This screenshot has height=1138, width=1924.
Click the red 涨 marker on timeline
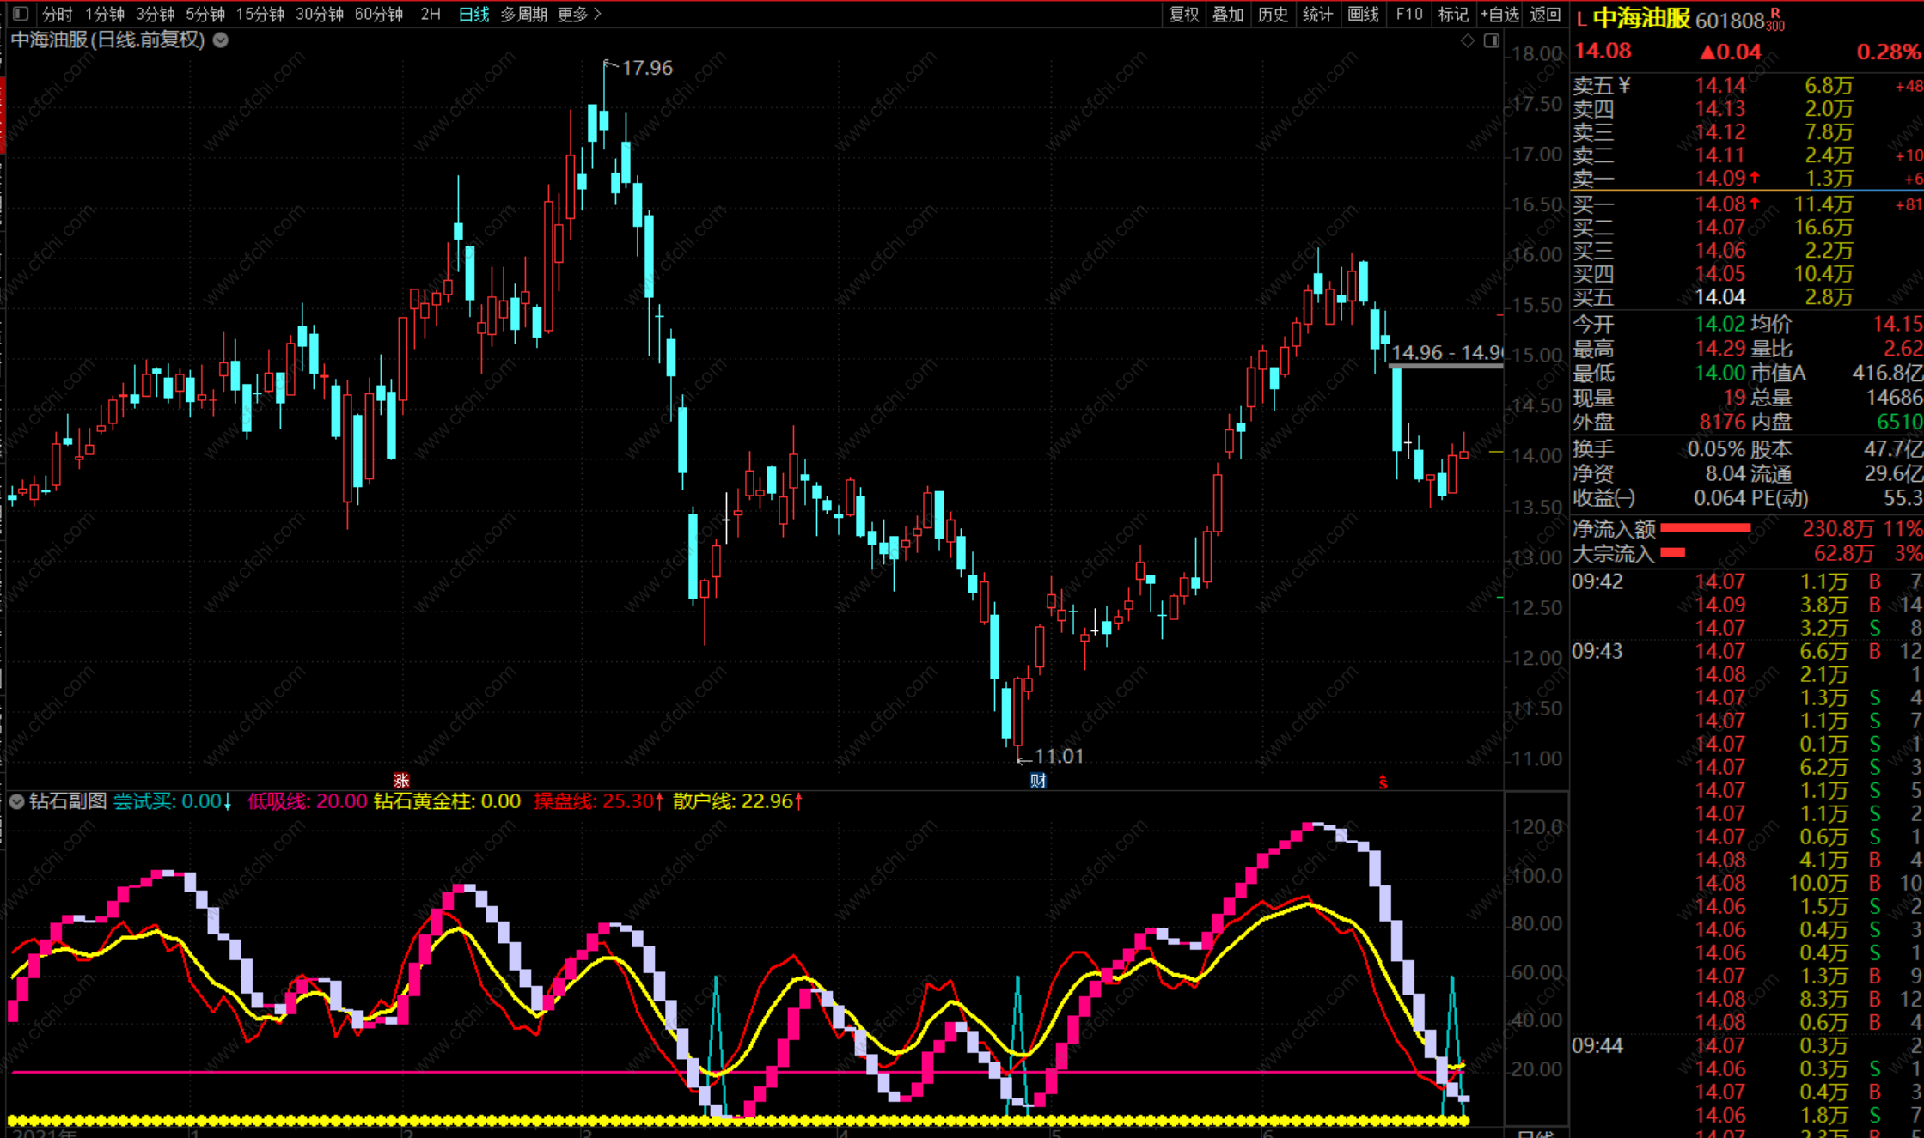(401, 781)
